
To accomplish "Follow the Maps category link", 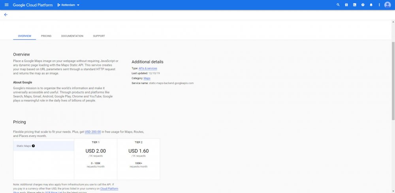I will (x=147, y=78).
